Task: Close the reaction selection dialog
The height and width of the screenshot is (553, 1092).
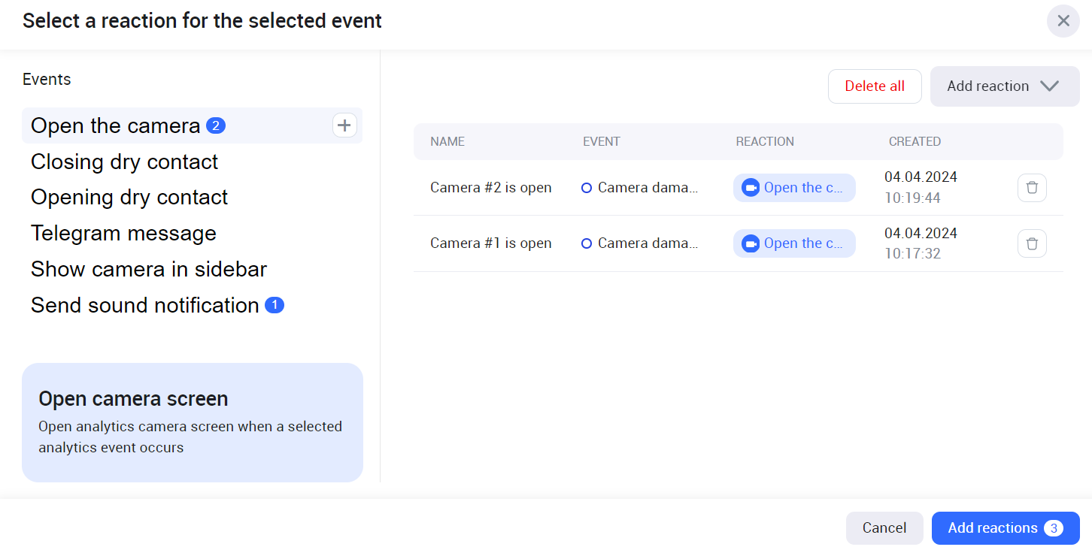Action: point(1063,21)
